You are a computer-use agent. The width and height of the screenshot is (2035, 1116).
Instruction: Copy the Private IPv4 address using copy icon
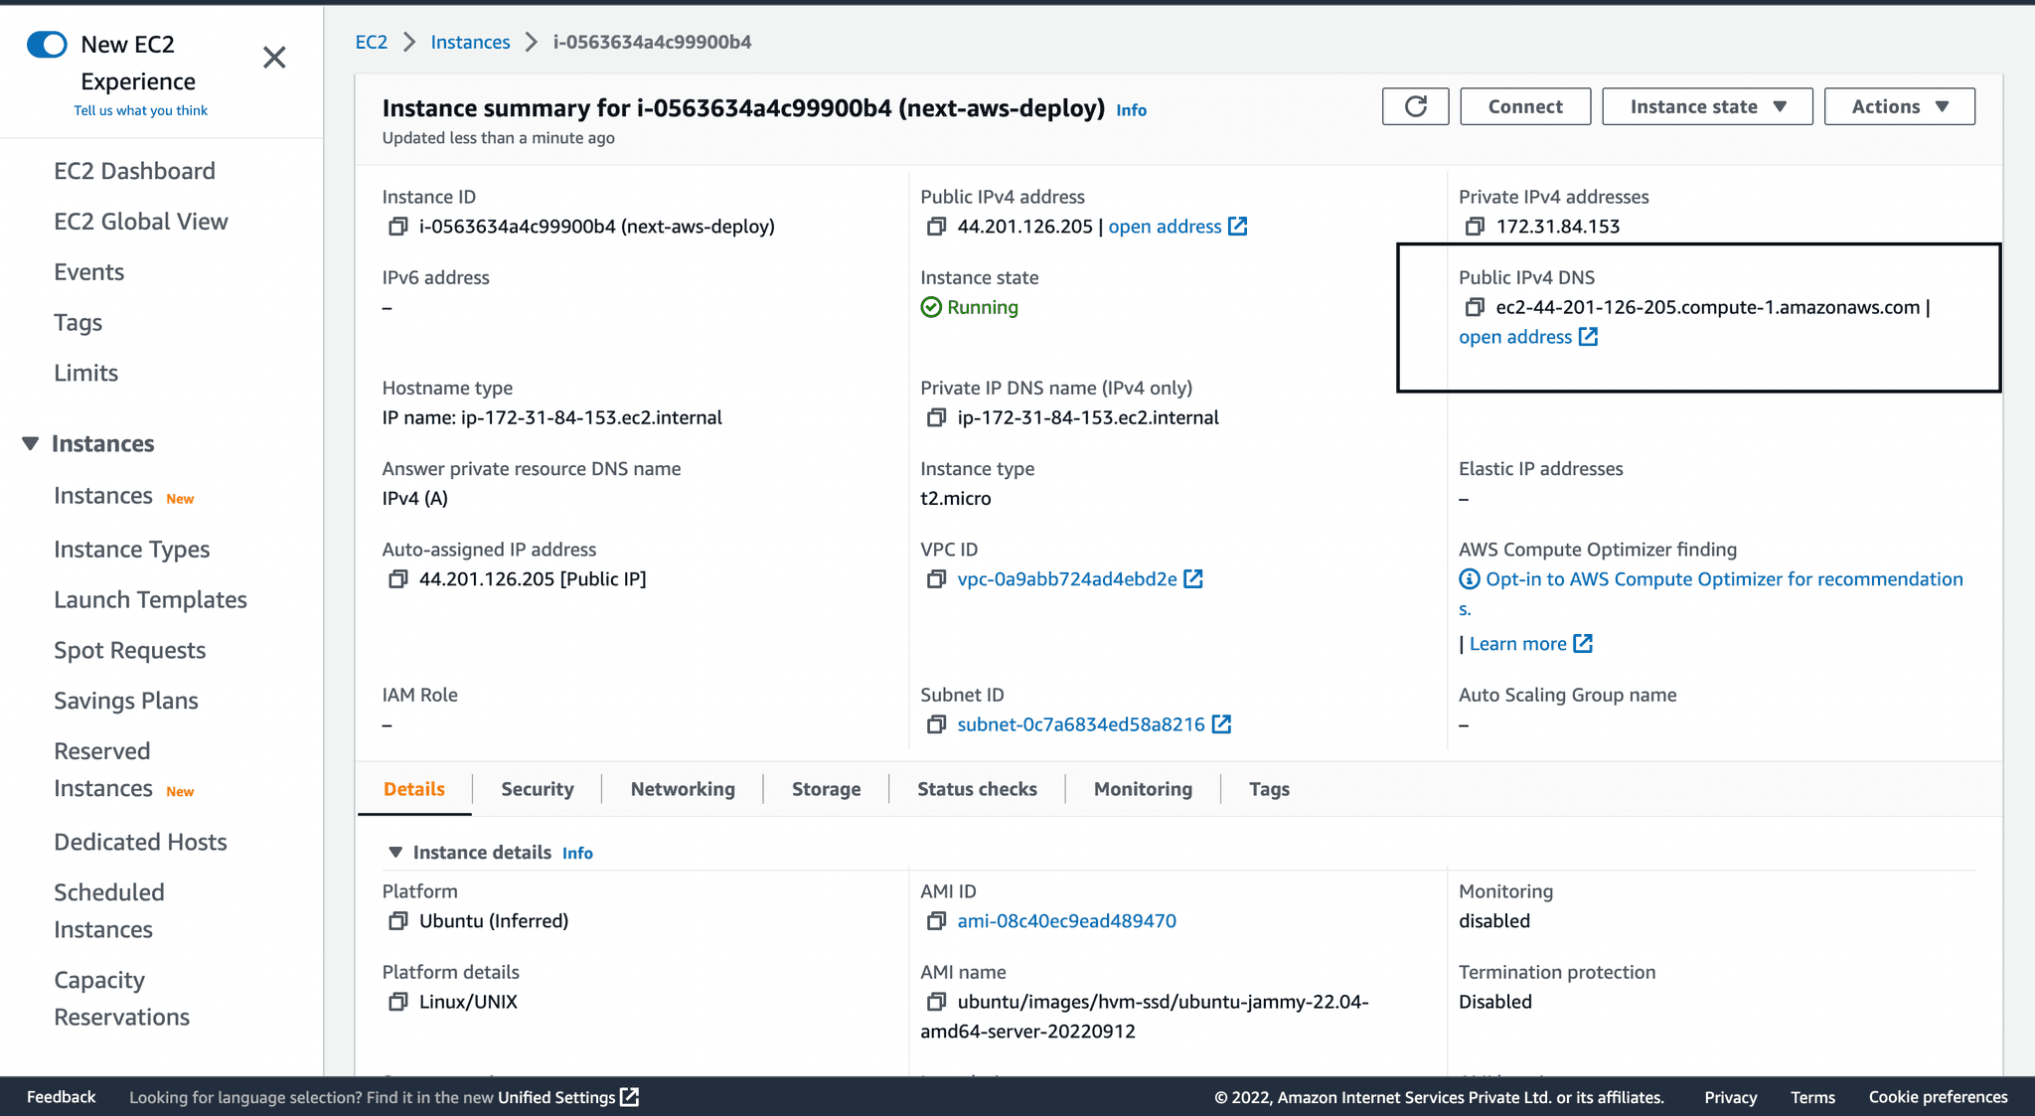1474,226
